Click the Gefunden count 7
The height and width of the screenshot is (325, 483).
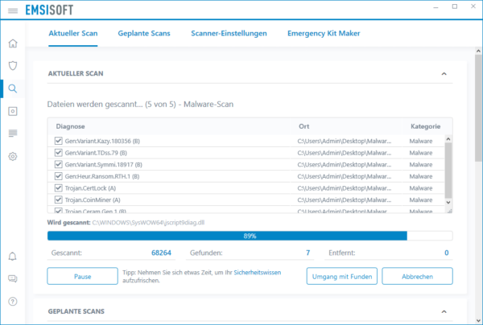click(x=308, y=253)
